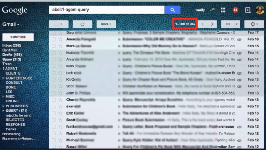Star the skene Feb 13 message
The width and height of the screenshot is (266, 150).
(60, 107)
